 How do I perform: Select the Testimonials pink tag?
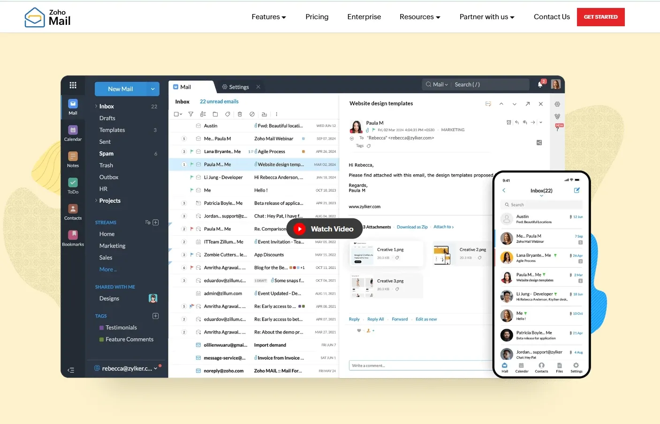121,327
